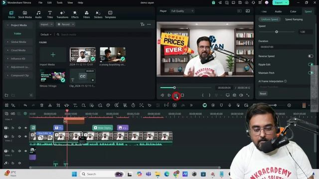Select the Uniform Speed option
319x179 pixels.
pos(269,19)
